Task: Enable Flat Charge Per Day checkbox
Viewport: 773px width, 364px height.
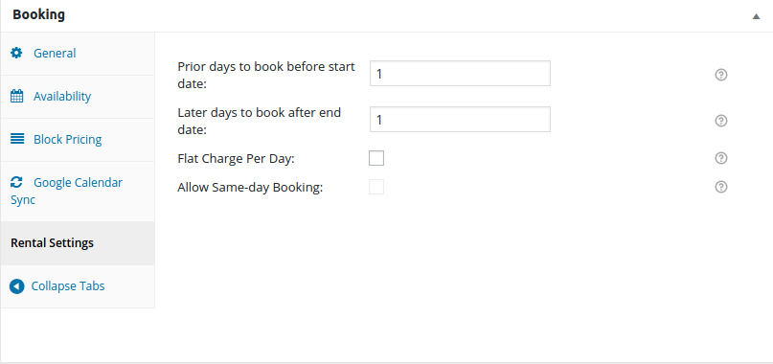Action: point(376,158)
